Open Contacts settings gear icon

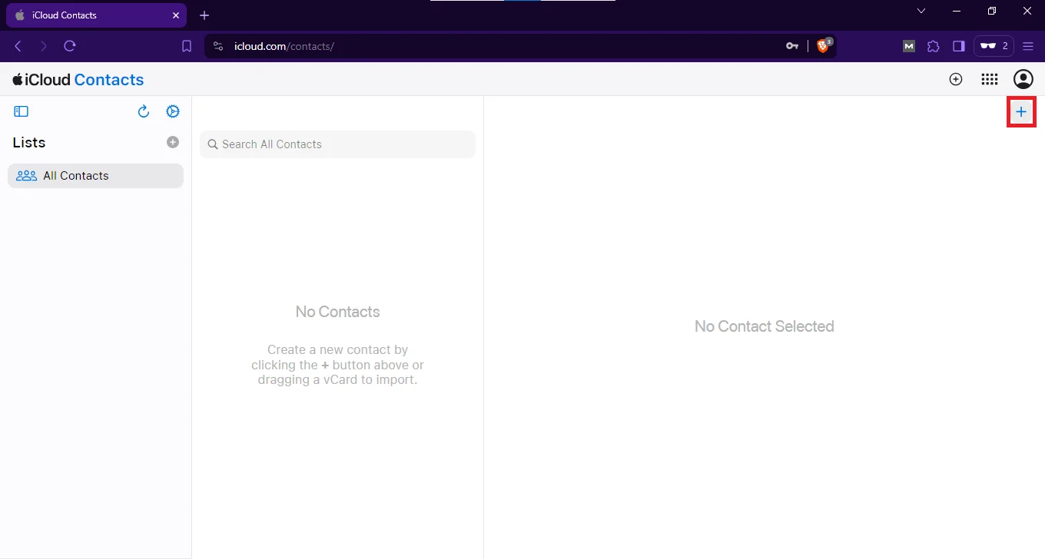(173, 111)
